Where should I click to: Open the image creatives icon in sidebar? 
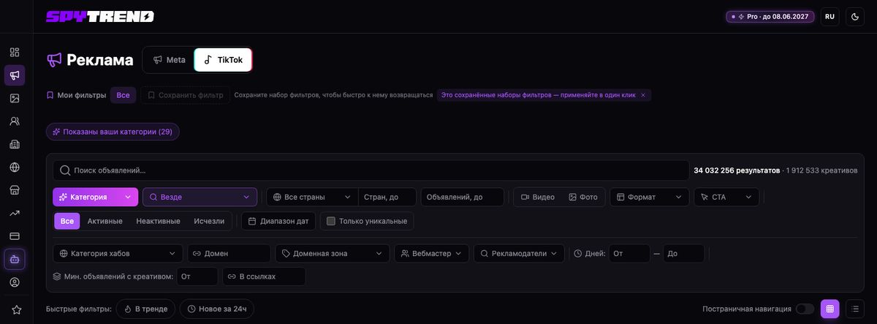(15, 98)
